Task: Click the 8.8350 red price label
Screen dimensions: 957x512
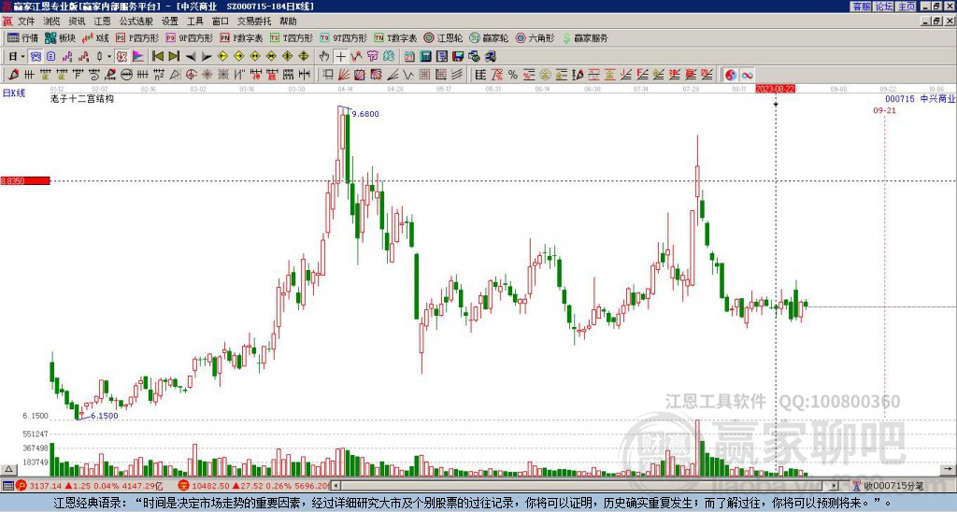Action: click(x=25, y=180)
